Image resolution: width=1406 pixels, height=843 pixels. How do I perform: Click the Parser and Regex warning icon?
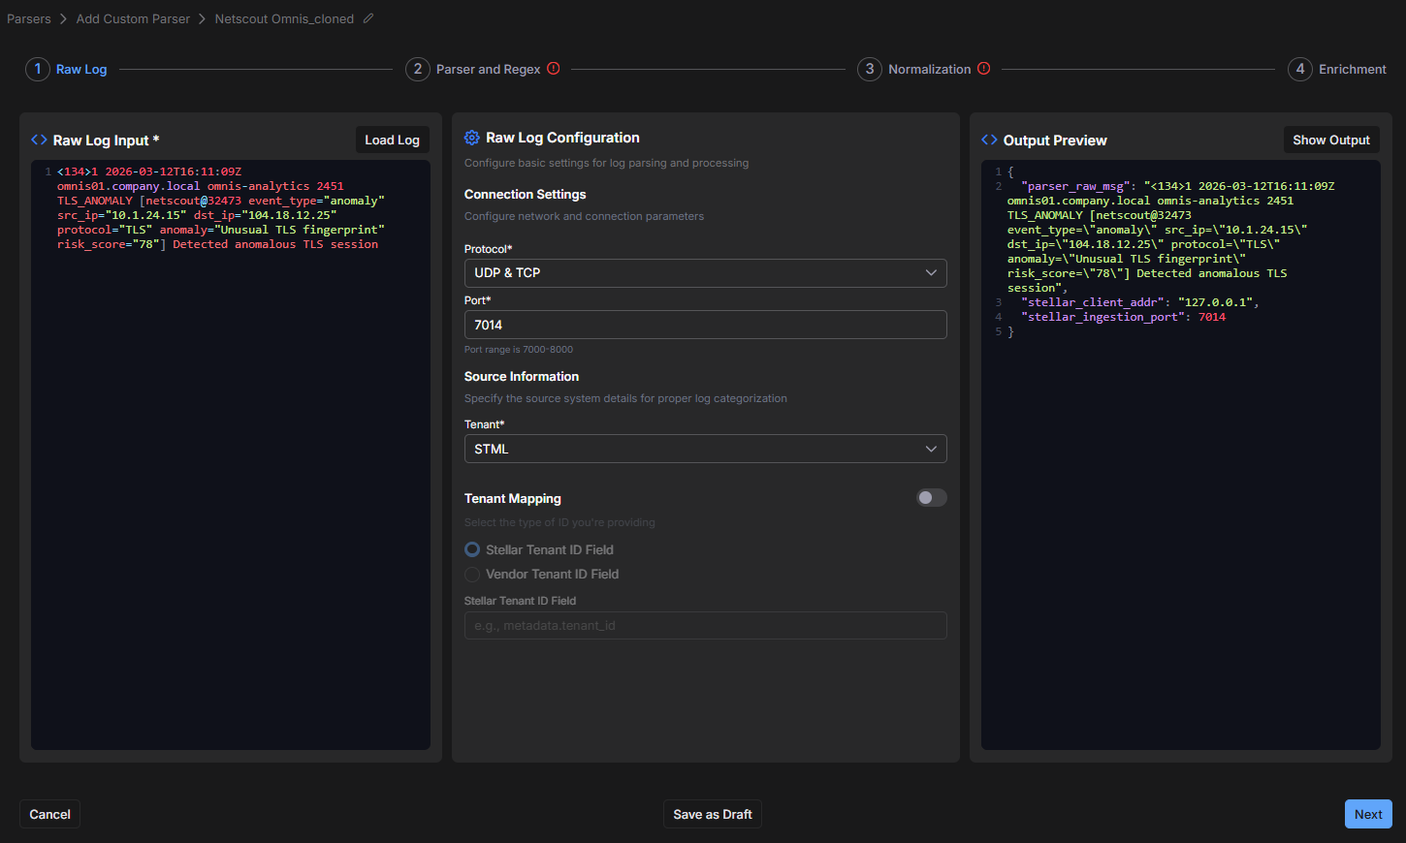(554, 69)
